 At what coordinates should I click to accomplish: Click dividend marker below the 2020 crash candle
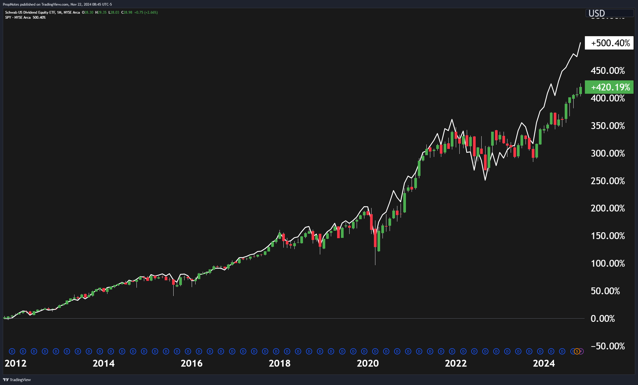(375, 351)
